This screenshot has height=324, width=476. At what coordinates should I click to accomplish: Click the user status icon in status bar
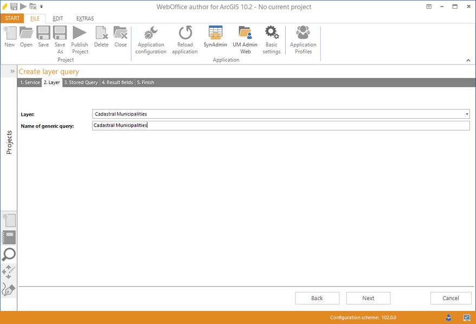coord(448,317)
